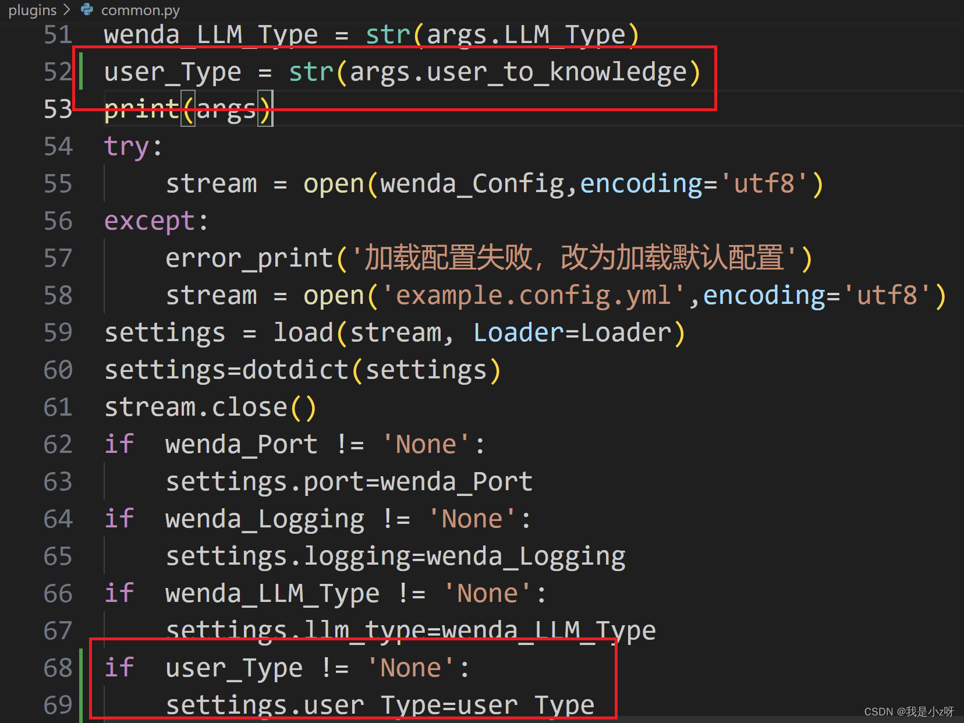
Task: Click Loader=Loader argument on line 59
Action: coord(573,333)
